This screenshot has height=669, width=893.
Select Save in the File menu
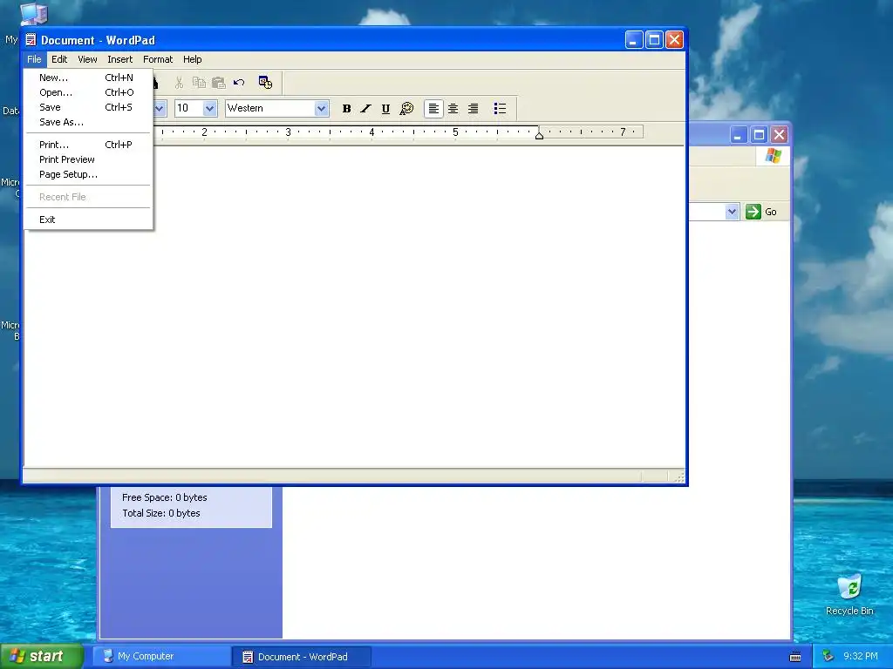tap(88, 107)
